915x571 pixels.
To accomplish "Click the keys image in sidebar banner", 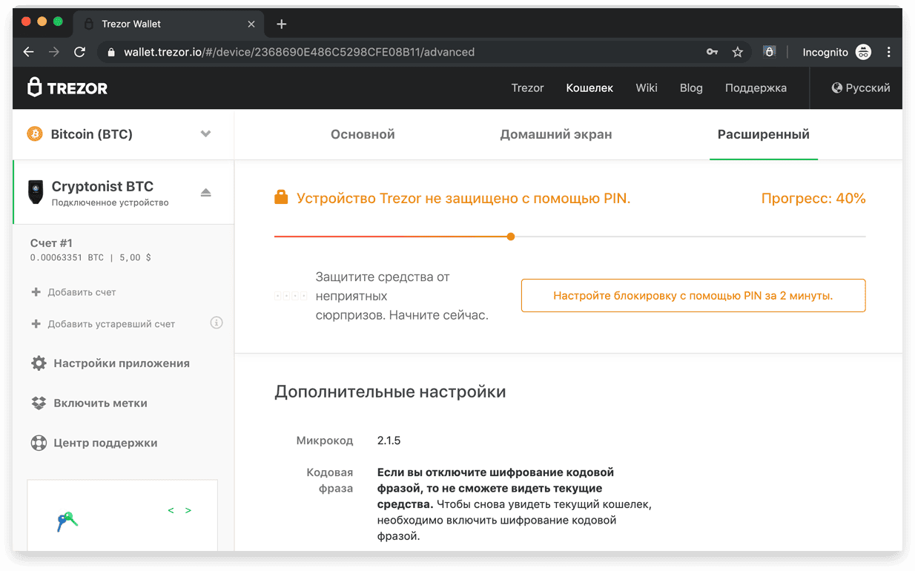I will pos(67,521).
